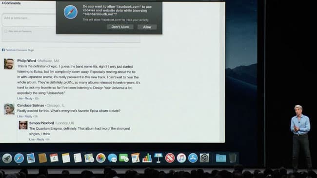Open the Messages speech bubble in Dock

click(112, 158)
